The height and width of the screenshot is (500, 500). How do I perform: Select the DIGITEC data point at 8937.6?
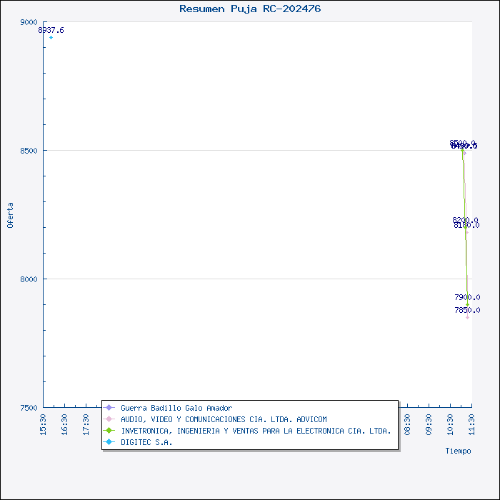pos(51,37)
